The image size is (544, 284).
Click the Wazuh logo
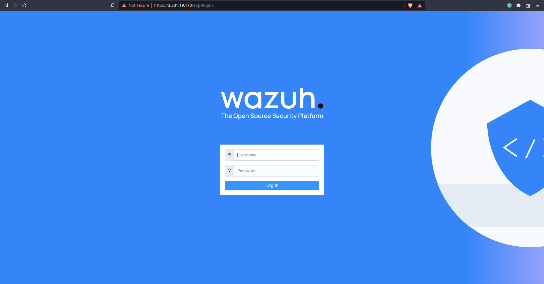[271, 99]
